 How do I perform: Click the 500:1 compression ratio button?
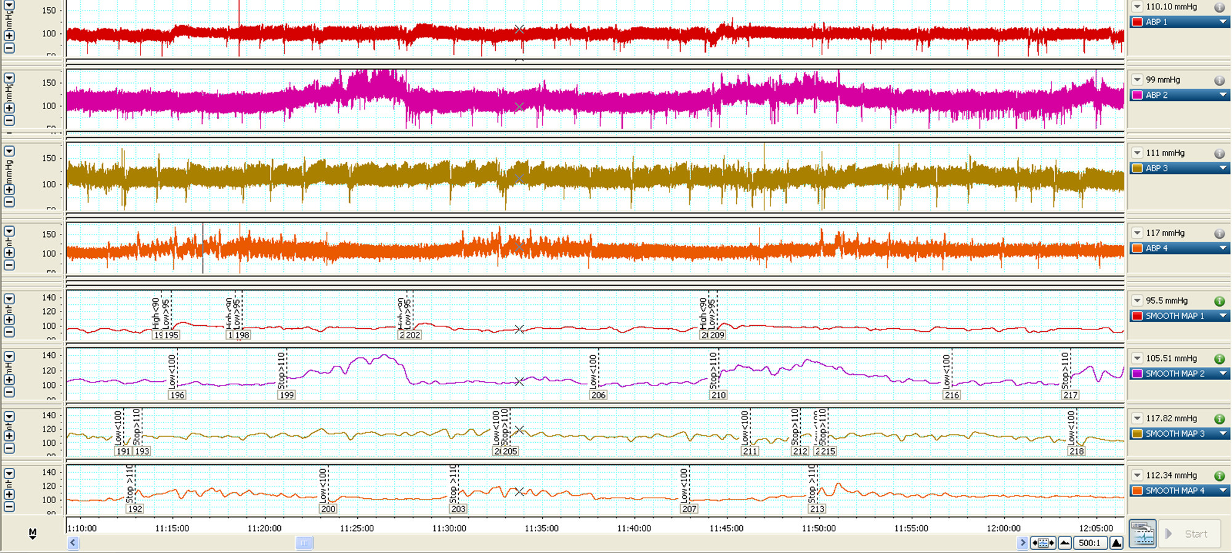point(1090,543)
